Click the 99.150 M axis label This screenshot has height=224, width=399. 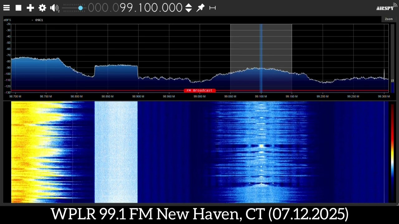[292, 96]
